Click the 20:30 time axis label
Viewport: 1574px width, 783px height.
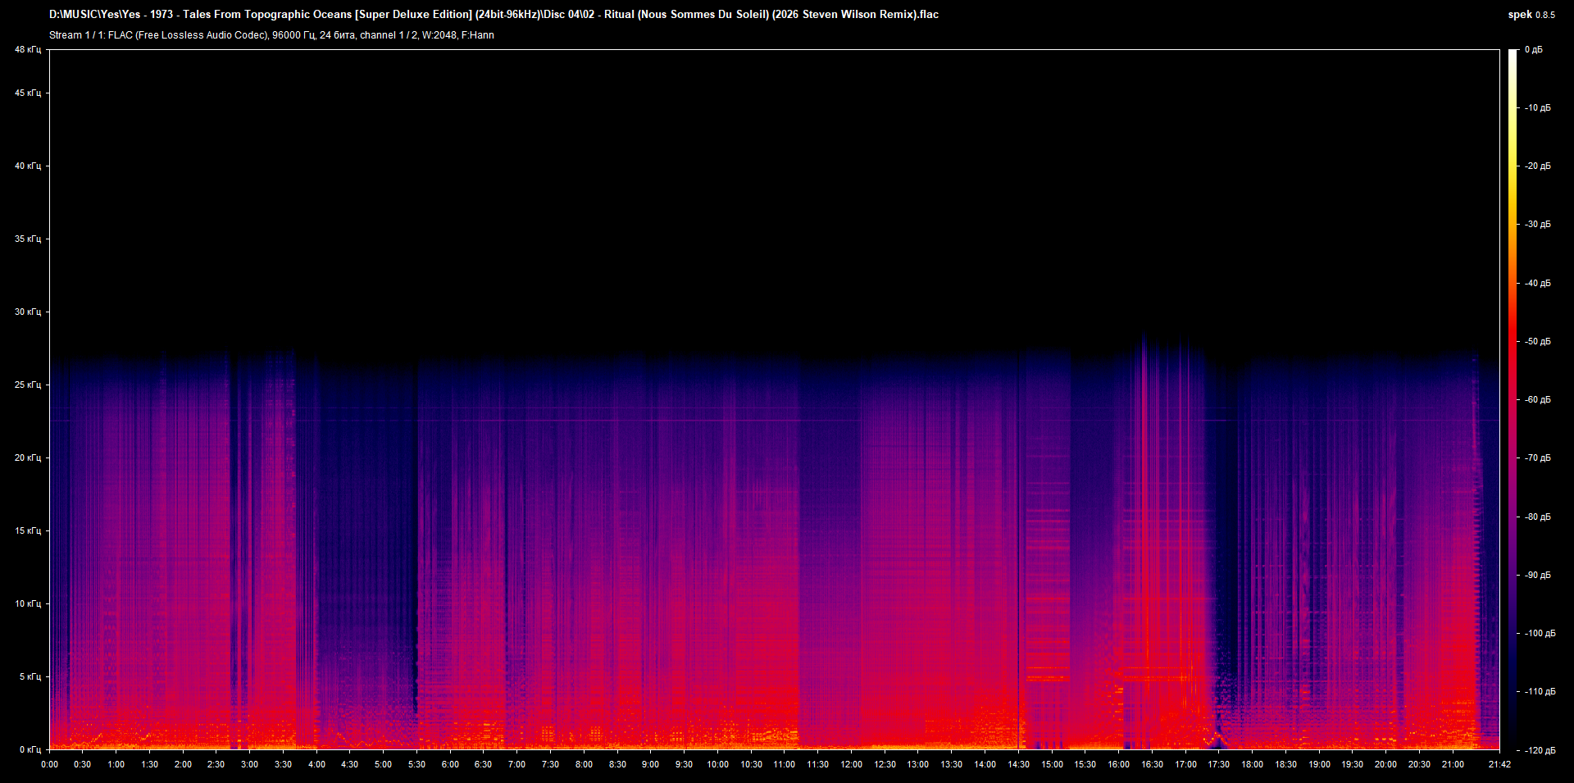click(x=1419, y=764)
